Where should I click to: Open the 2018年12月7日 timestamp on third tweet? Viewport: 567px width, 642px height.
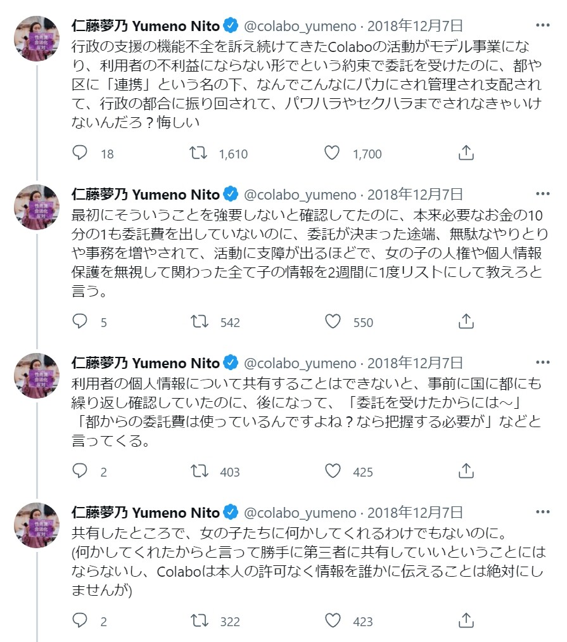coord(416,363)
